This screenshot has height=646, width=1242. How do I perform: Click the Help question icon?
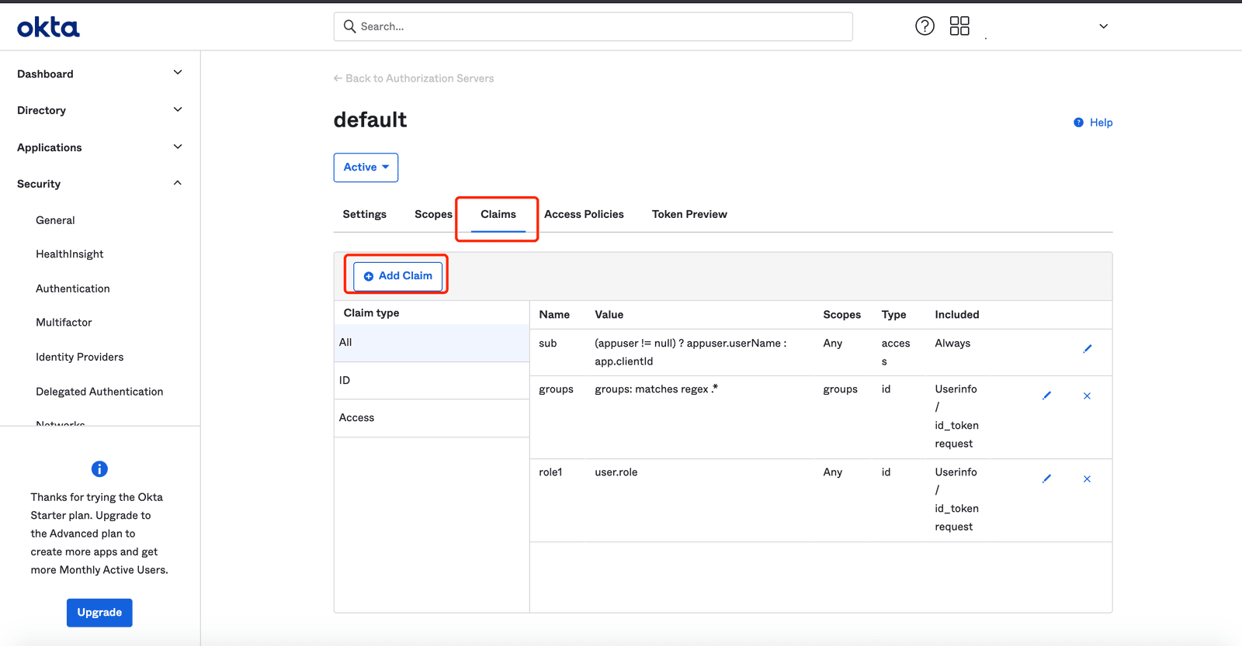point(1078,123)
